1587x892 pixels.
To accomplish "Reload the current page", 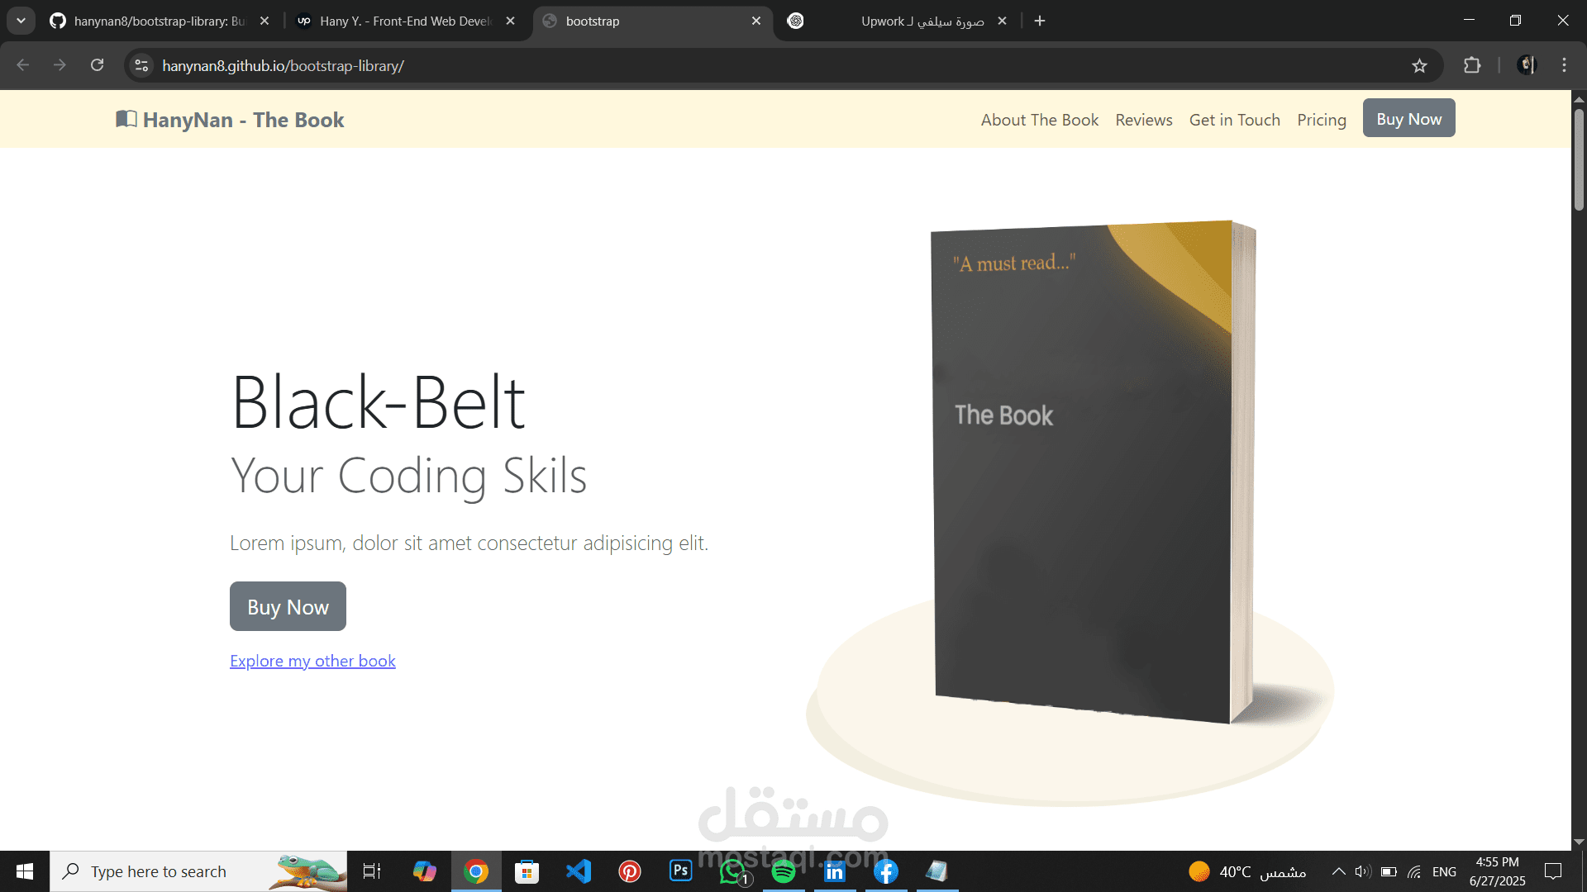I will point(97,65).
